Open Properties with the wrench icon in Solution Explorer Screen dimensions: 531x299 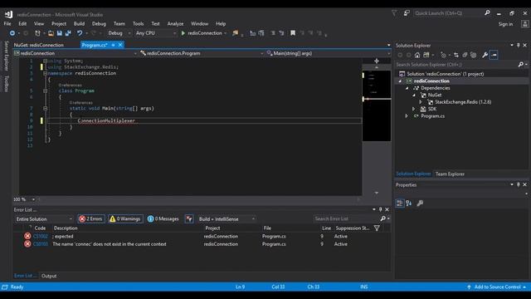coord(485,55)
